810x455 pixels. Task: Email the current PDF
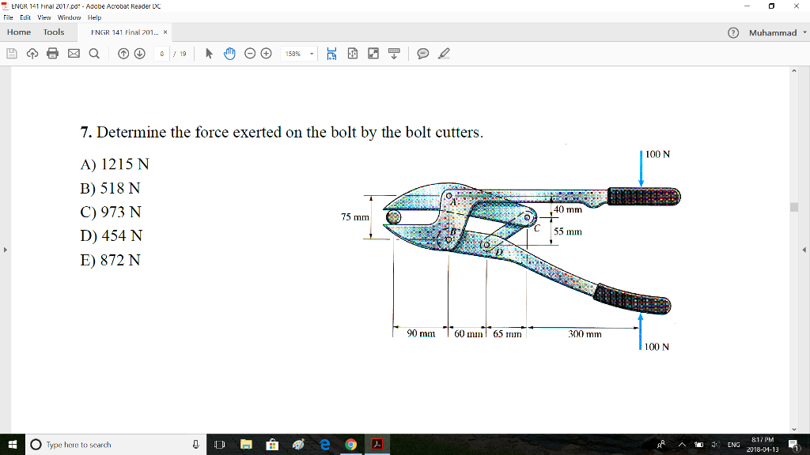click(x=73, y=53)
